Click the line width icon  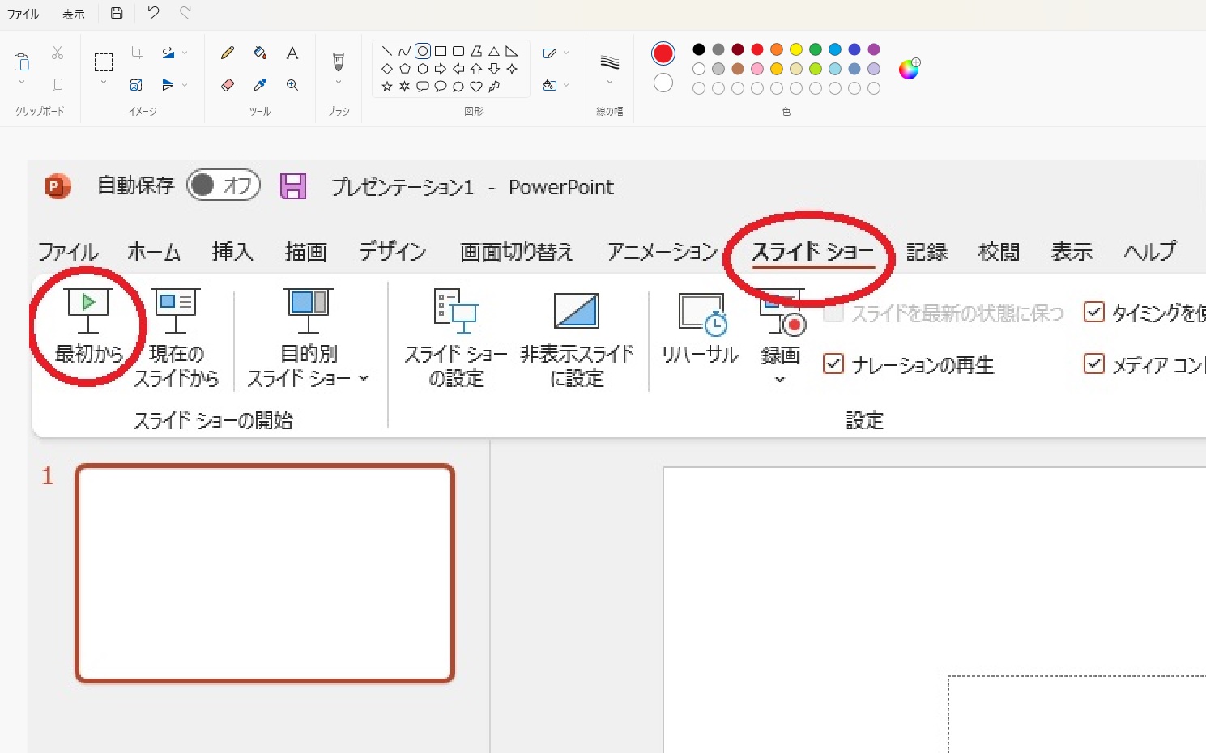pyautogui.click(x=610, y=62)
